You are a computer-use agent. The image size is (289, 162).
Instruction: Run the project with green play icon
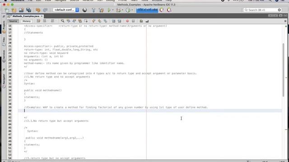pos(109,10)
